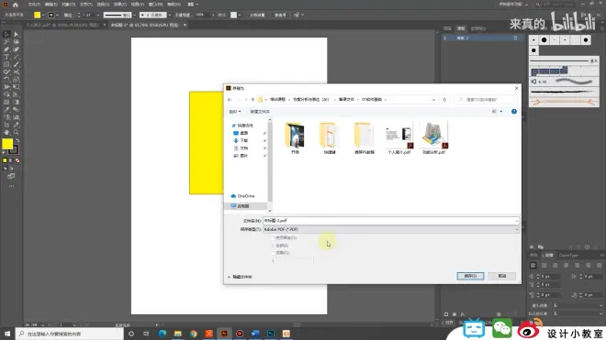Image resolution: width=606 pixels, height=340 pixels.
Task: Click the stroke swatch in tools panel
Action: coord(14,149)
